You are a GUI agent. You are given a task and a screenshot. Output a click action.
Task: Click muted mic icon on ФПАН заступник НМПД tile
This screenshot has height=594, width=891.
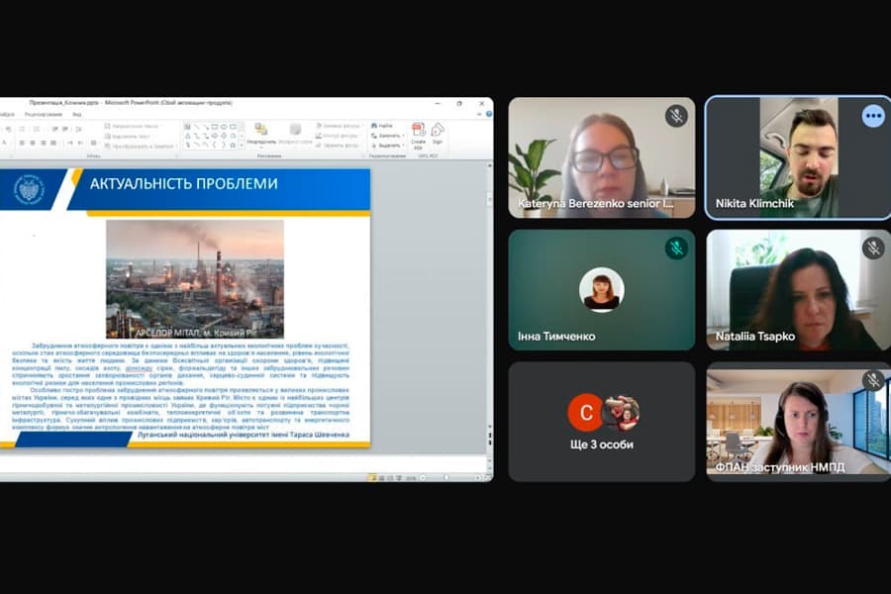(x=873, y=380)
